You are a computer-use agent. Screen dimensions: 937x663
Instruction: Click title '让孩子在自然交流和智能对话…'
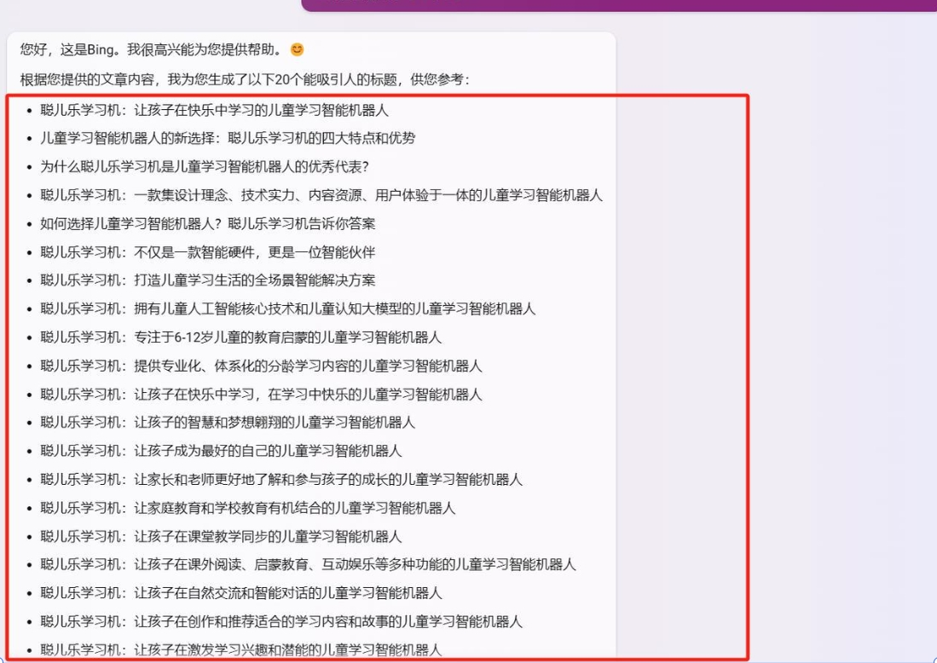pos(240,593)
